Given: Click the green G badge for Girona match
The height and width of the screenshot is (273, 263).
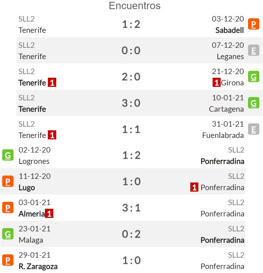Looking at the screenshot, I should pos(254,77).
